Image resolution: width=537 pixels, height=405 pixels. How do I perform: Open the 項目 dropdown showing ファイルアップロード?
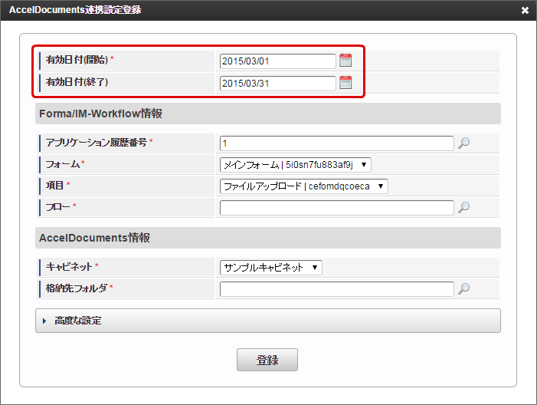pos(304,186)
